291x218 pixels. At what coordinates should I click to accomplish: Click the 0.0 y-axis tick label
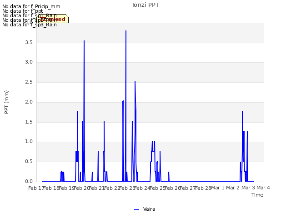click(29, 181)
